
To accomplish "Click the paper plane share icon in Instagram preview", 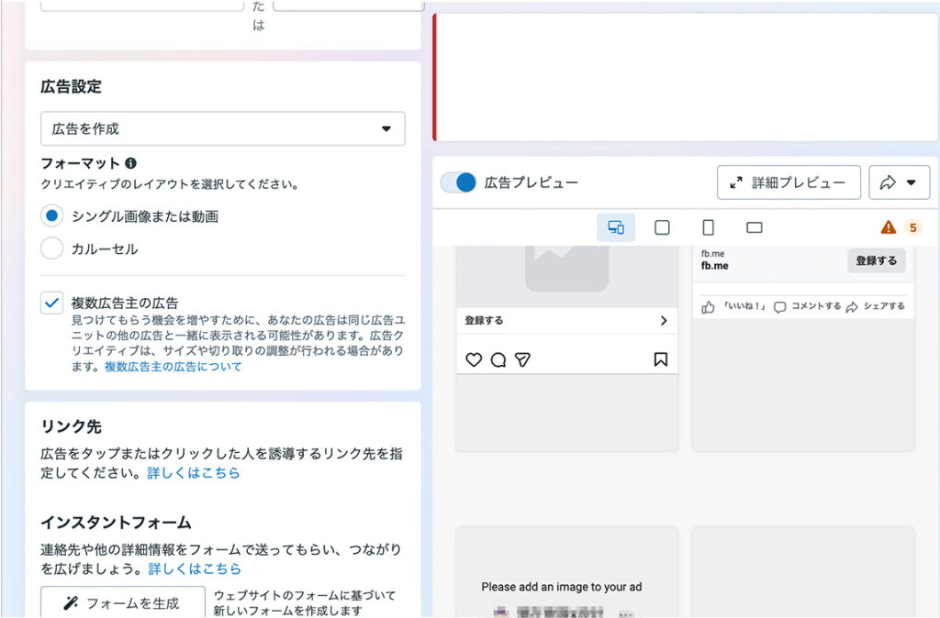I will [523, 359].
